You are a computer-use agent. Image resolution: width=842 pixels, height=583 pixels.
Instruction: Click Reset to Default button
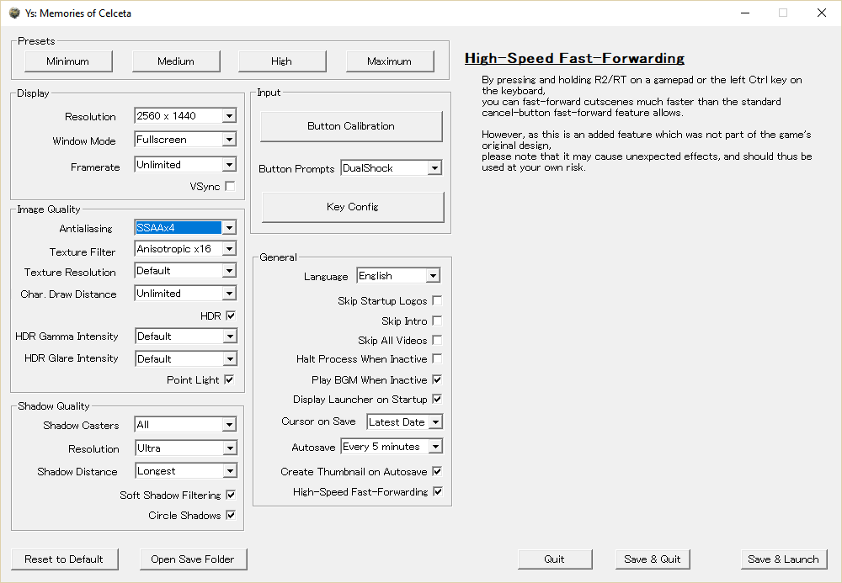tap(64, 559)
